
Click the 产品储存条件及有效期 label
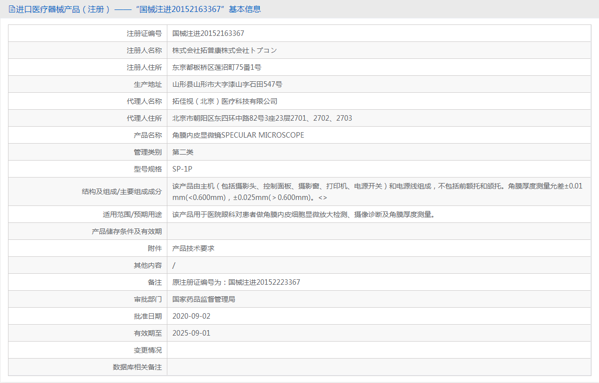pyautogui.click(x=126, y=231)
